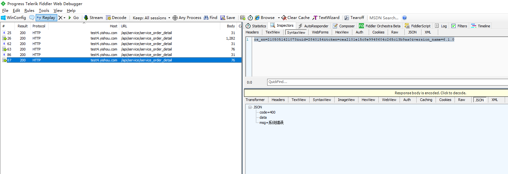Sort sessions by Result column header
The width and height of the screenshot is (508, 174).
coord(23,26)
